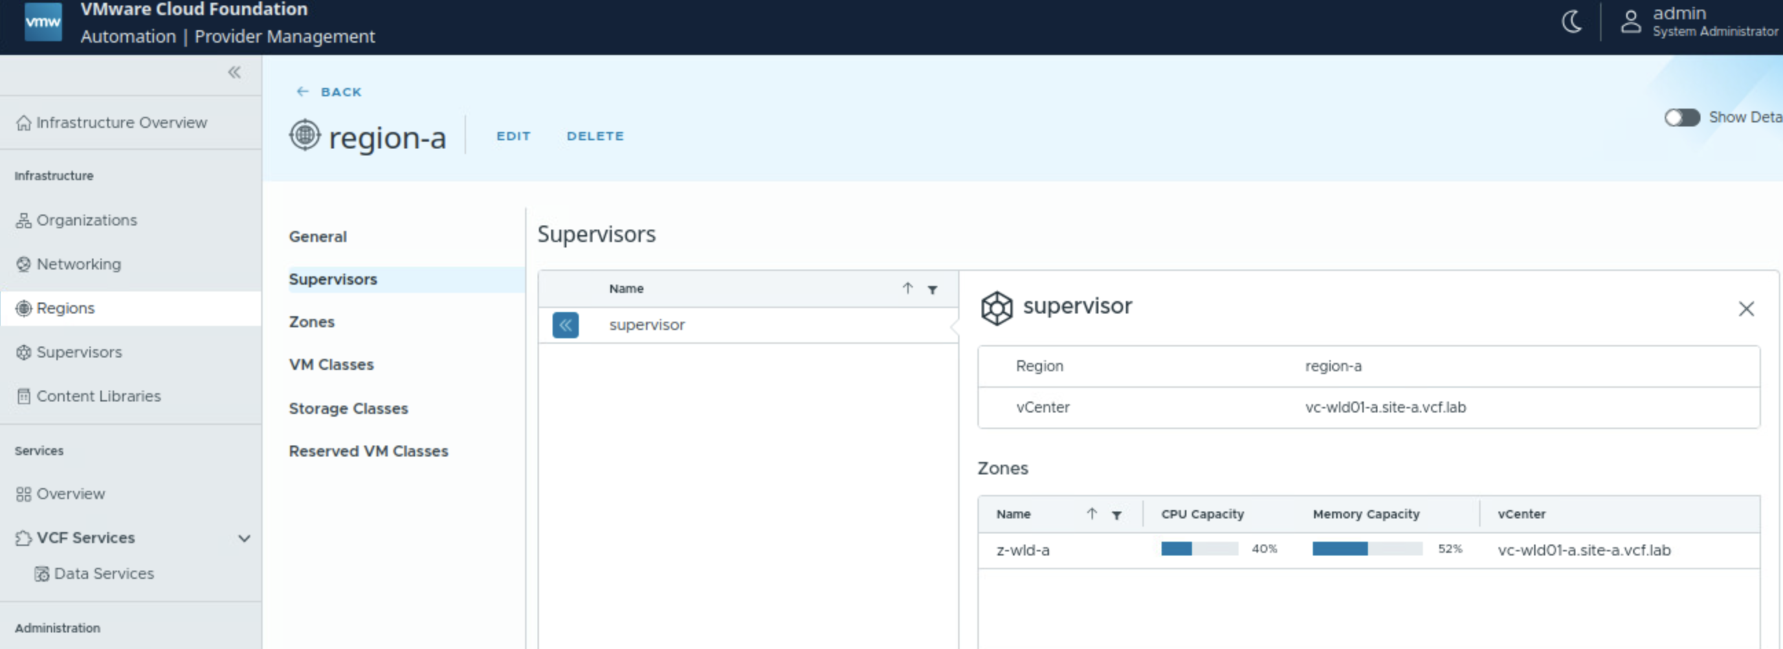
Task: Sort Supervisors list by Name arrow
Action: (907, 288)
